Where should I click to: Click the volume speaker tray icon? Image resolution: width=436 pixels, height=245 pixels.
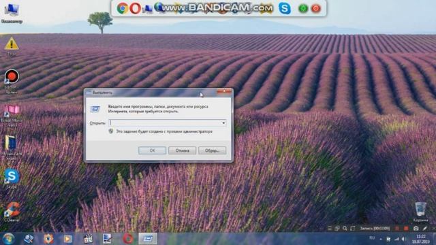tap(404, 239)
